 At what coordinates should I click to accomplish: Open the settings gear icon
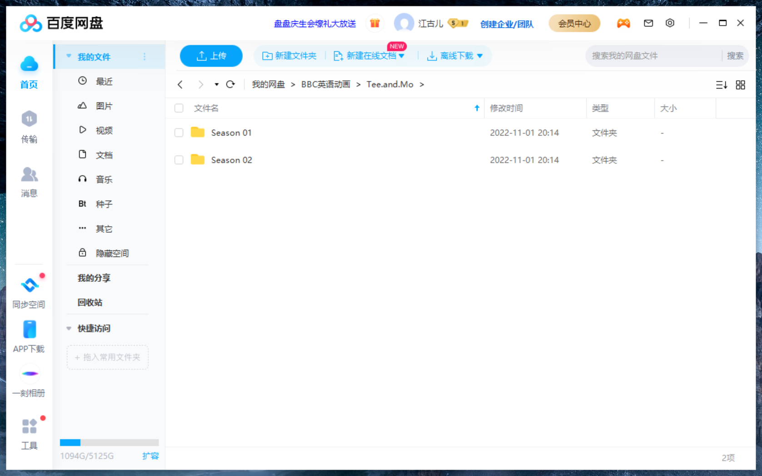670,23
